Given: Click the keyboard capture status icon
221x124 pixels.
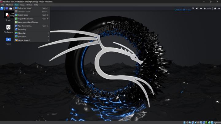Looking at the screenshot, I should coord(212,122).
